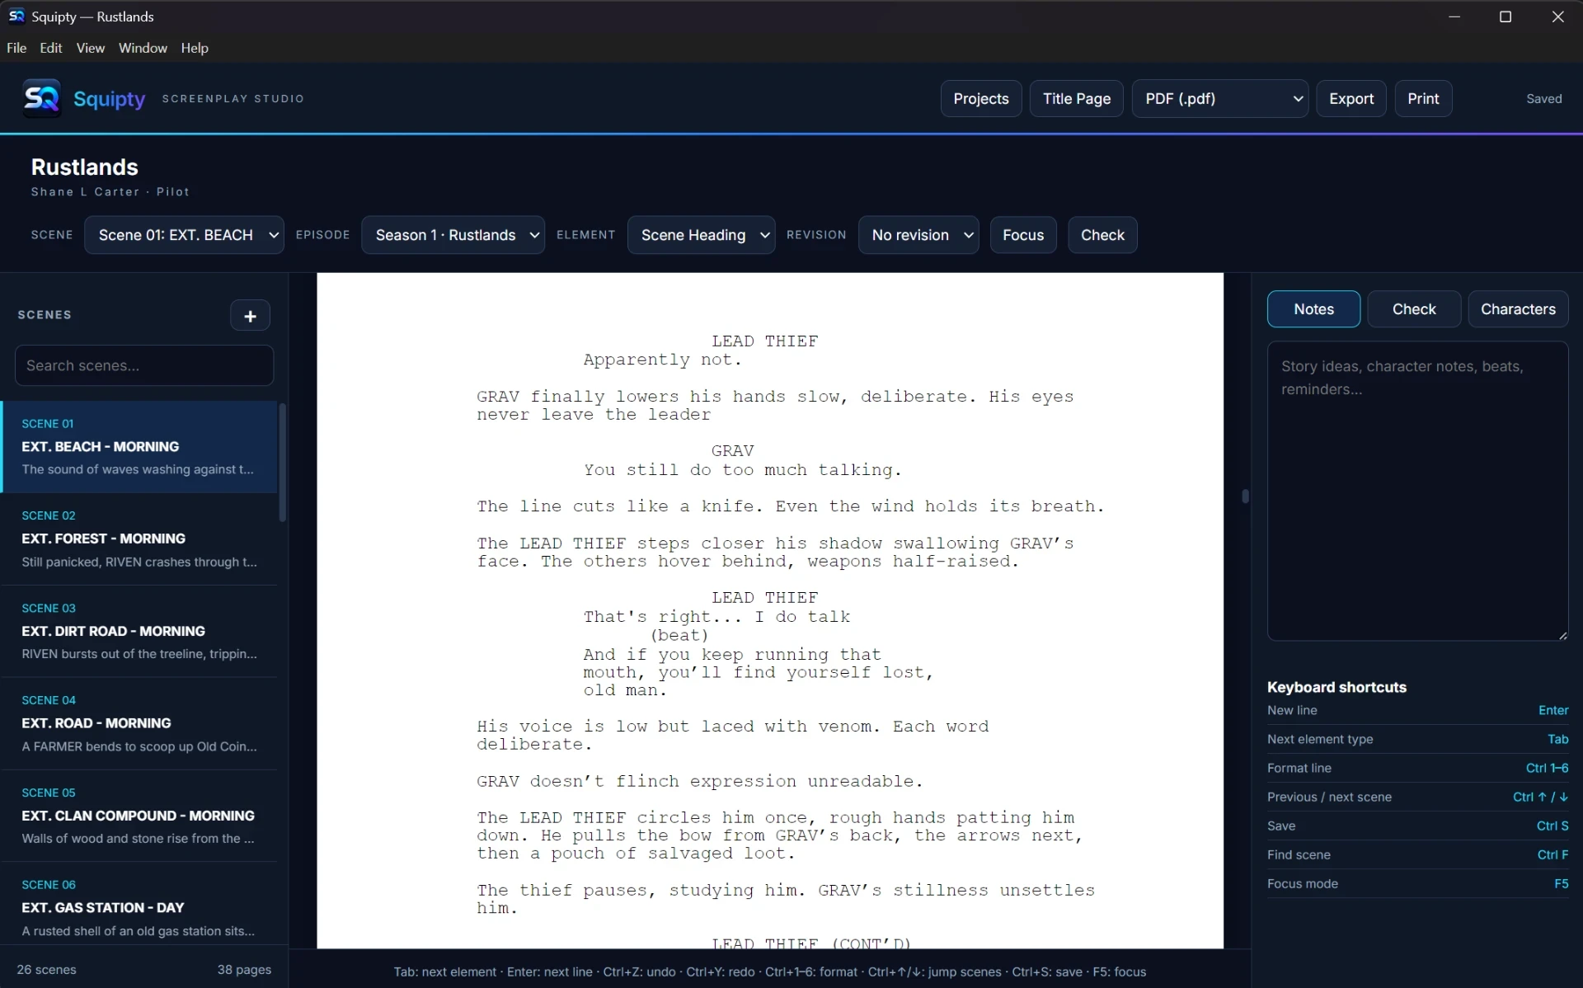Switch to the Check tab in side panel

(x=1414, y=309)
